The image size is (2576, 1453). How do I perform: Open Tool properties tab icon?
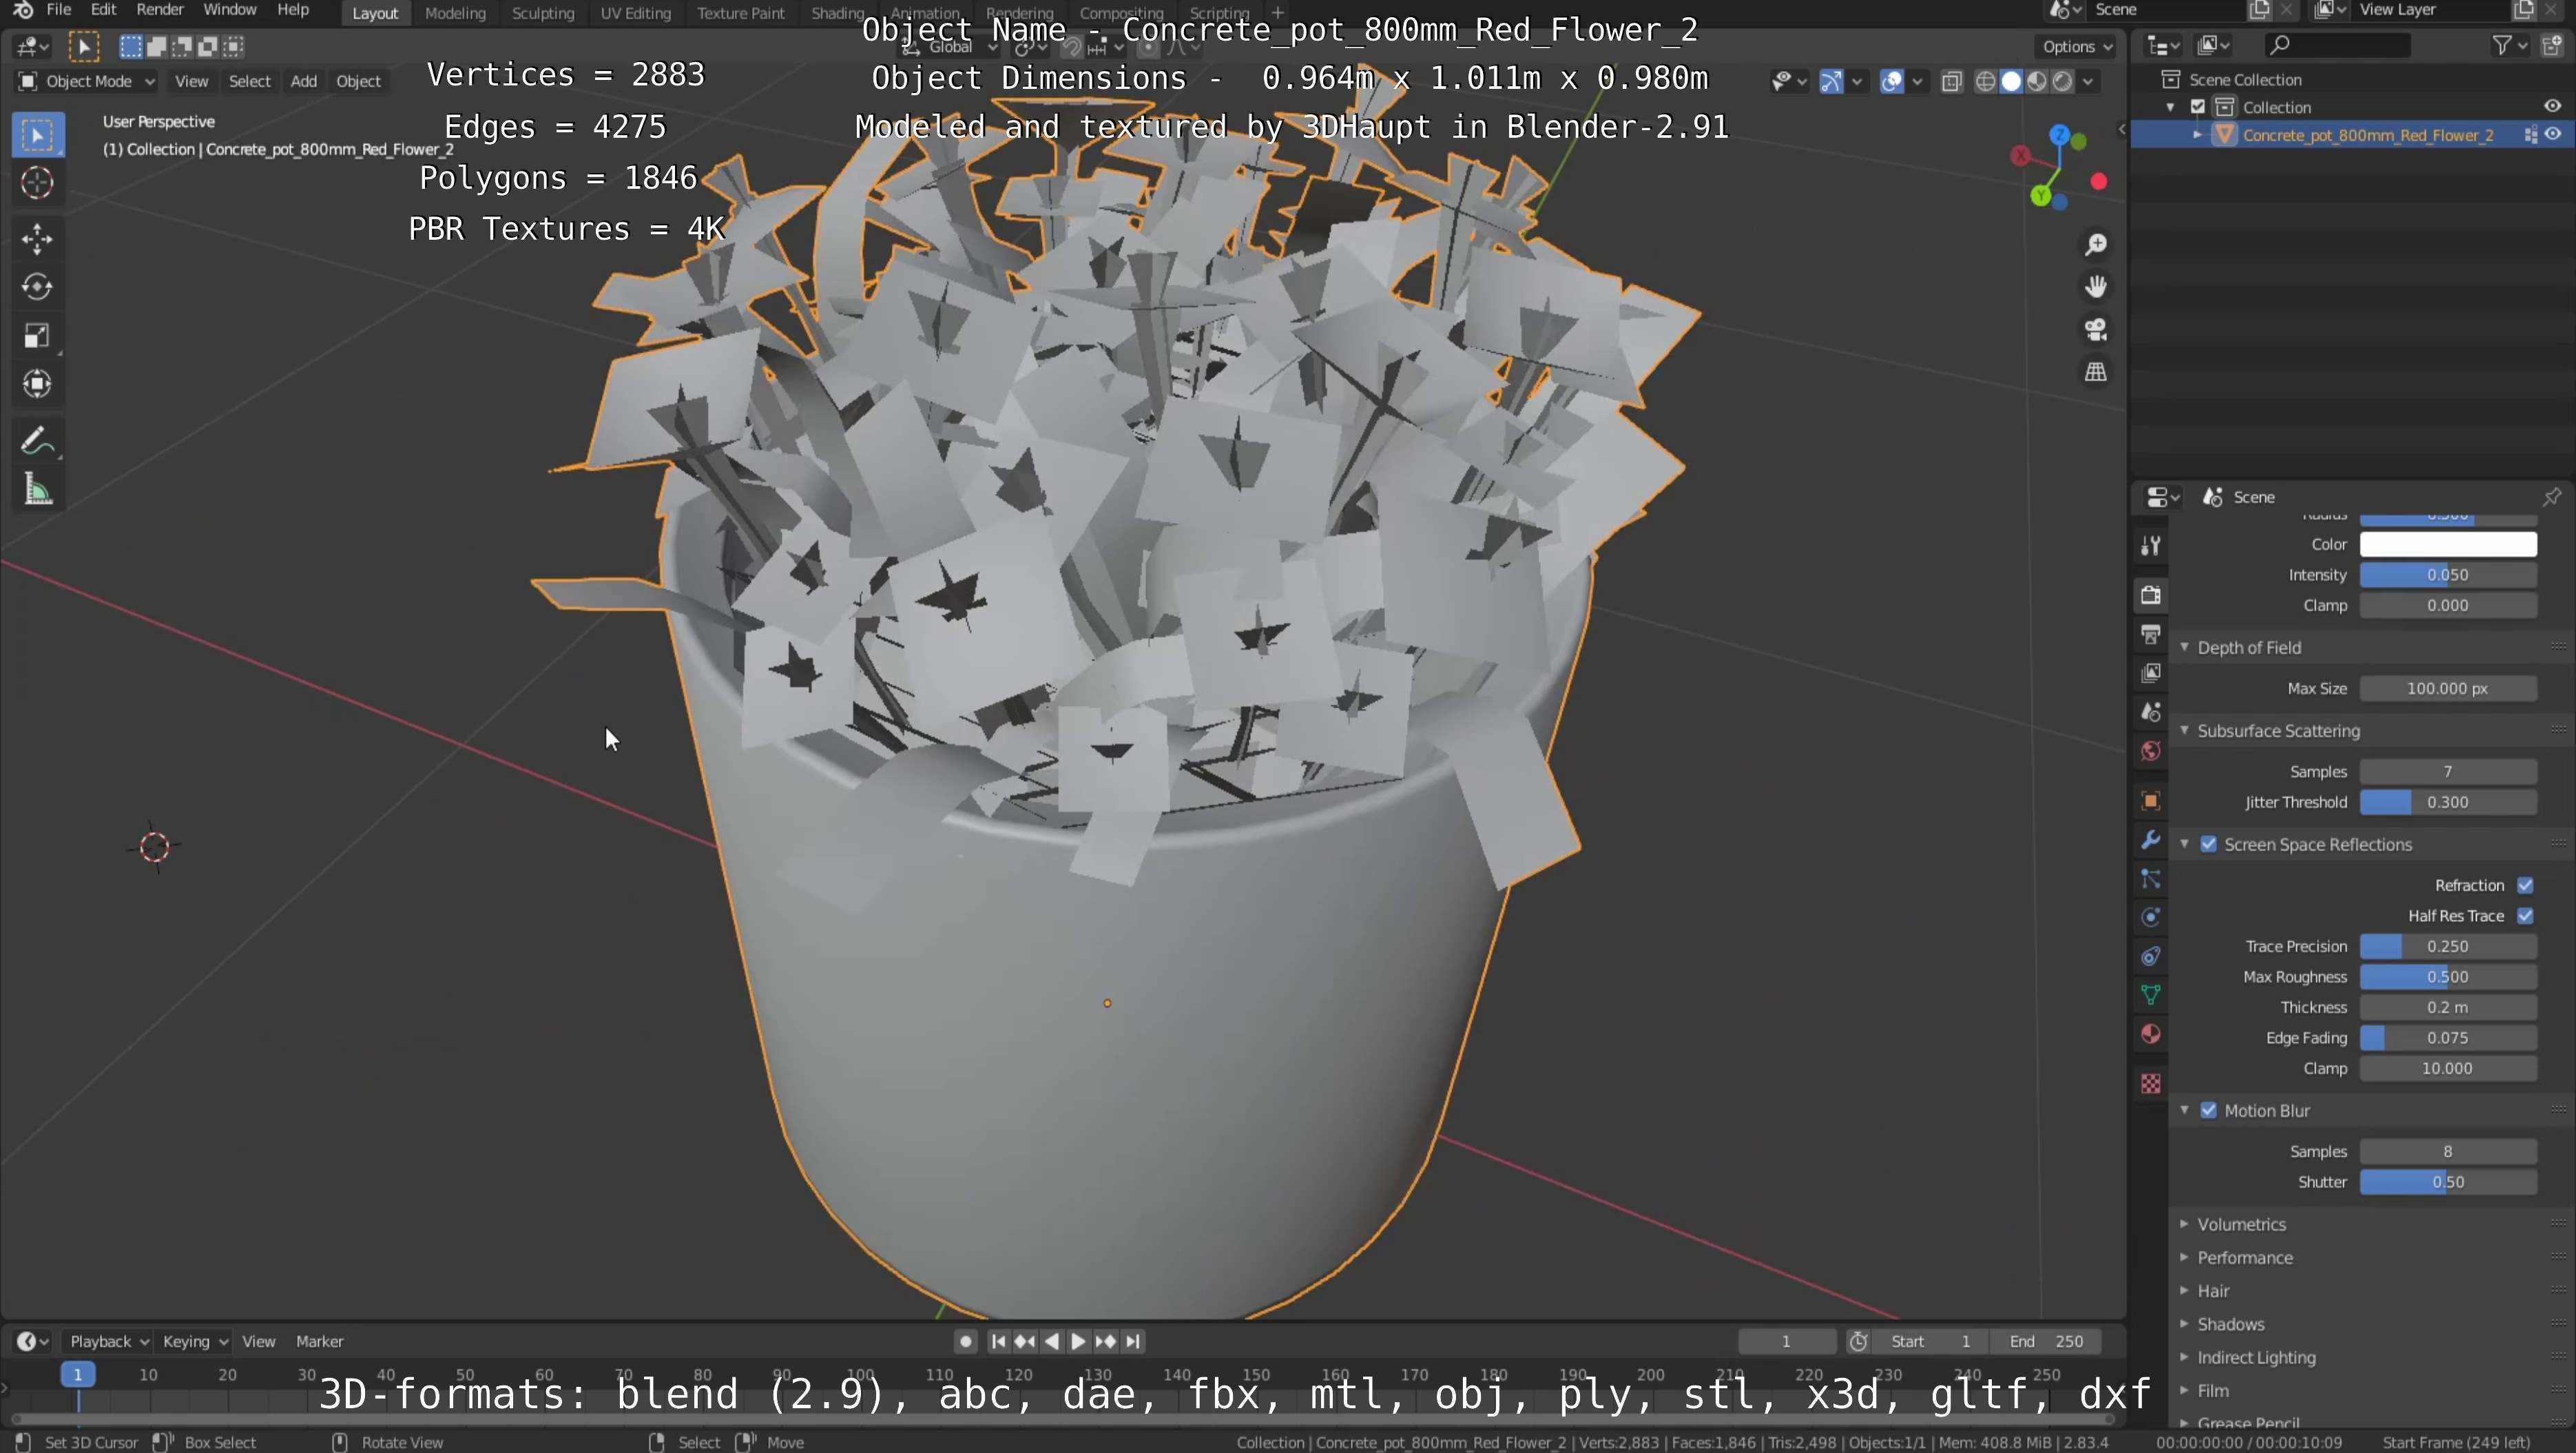(2150, 545)
